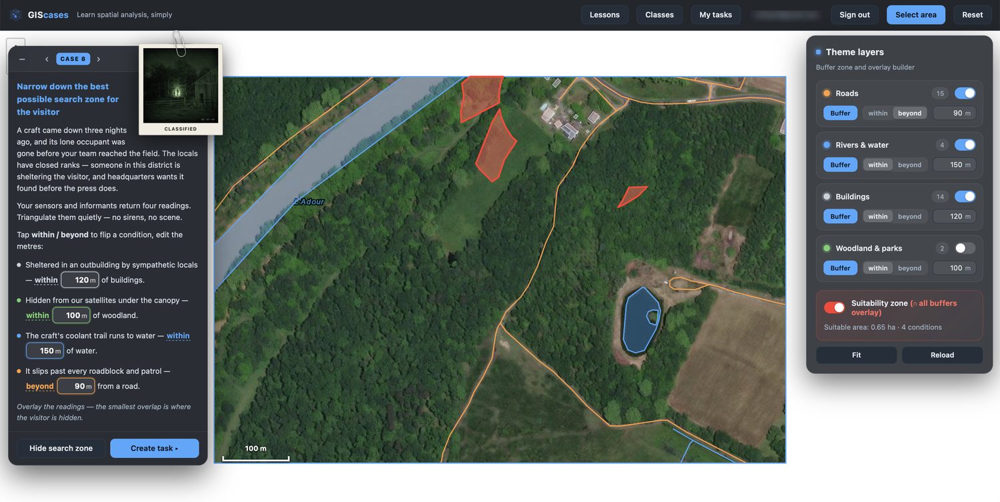Toggle the Suitability zone switch
Screen dimensions: 1000x502
pos(834,307)
